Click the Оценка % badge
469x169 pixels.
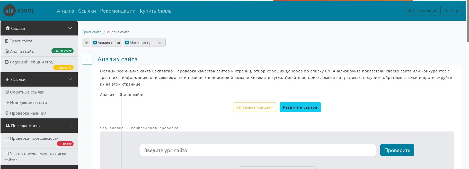pos(63,68)
